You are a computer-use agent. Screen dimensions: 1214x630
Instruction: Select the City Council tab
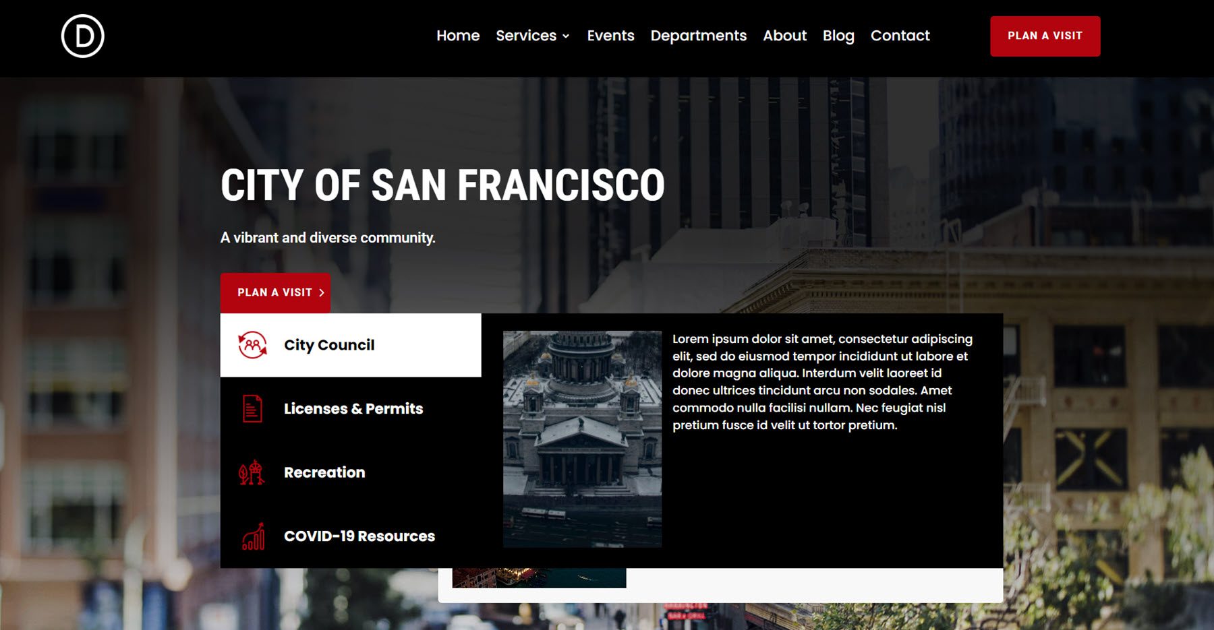point(351,345)
